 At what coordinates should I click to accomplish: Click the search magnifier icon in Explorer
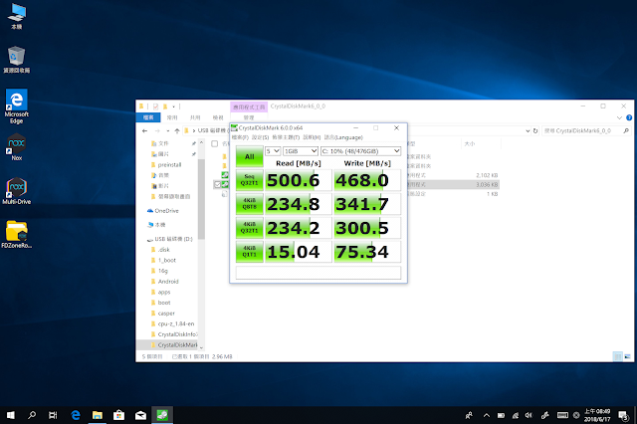tap(626, 130)
